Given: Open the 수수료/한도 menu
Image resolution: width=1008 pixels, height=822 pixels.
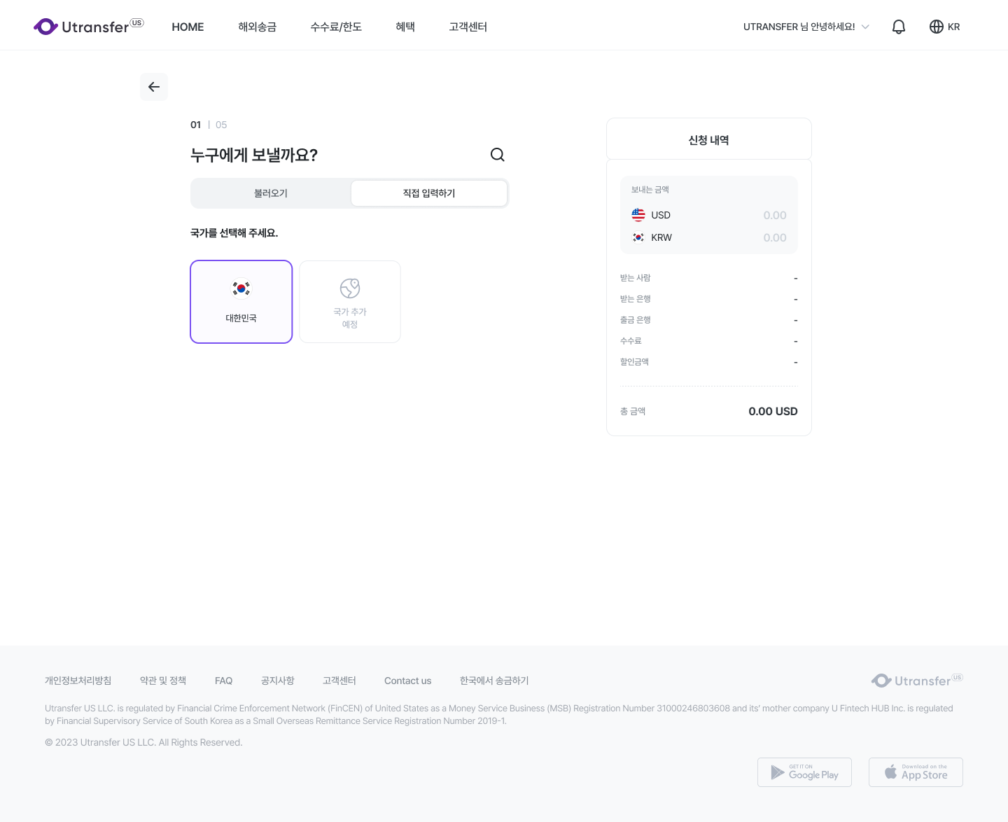Looking at the screenshot, I should point(336,27).
